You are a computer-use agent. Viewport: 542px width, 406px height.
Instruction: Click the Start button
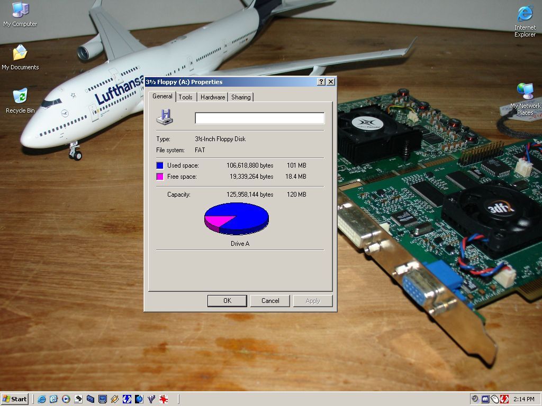14,399
